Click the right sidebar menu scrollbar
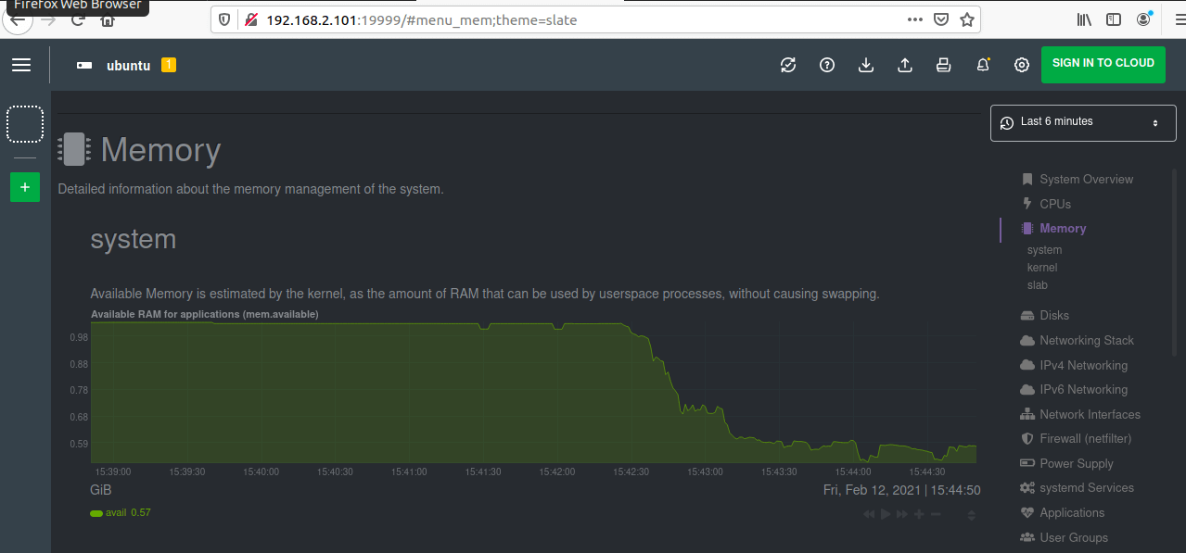 point(1176,259)
